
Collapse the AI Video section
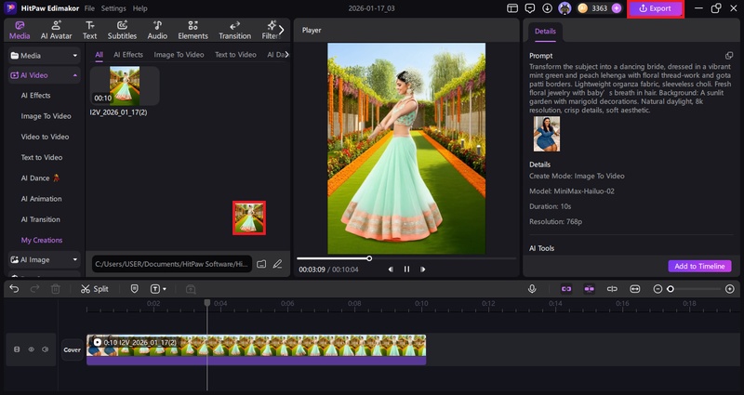[44, 75]
